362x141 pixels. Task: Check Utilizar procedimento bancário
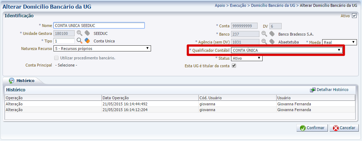[x=56, y=58]
